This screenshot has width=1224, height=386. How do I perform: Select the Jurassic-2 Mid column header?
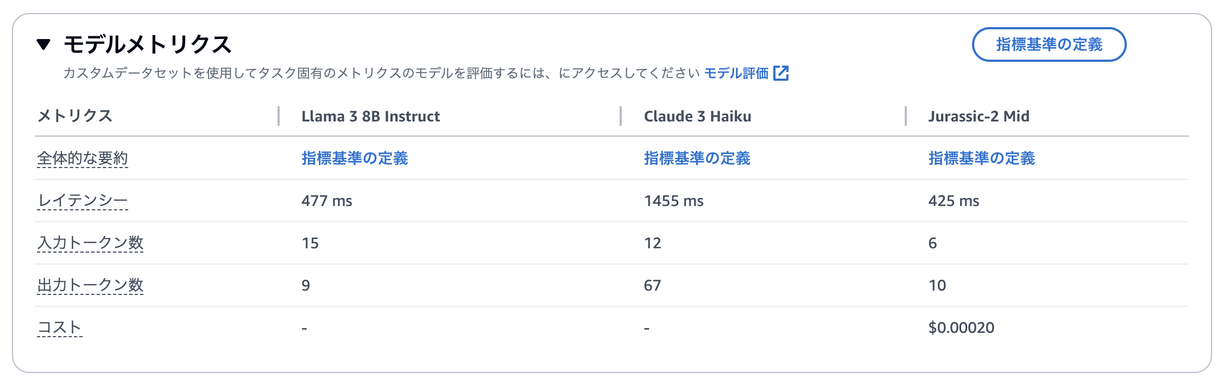(979, 116)
